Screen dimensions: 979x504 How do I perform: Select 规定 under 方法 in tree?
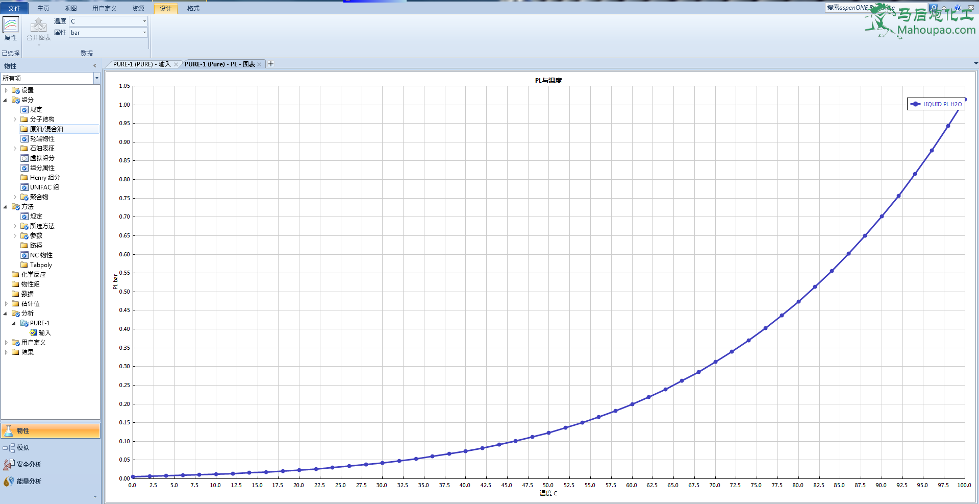36,217
